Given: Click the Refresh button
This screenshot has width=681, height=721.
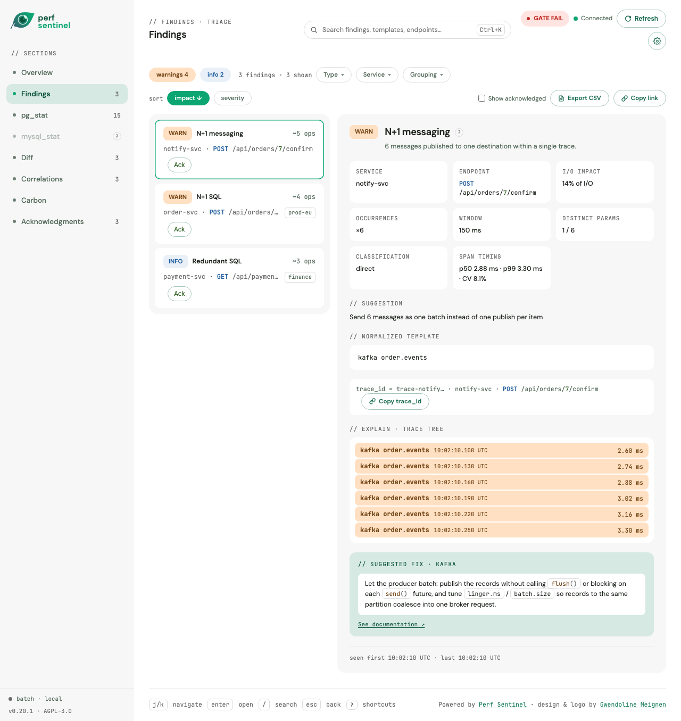Looking at the screenshot, I should click(x=641, y=19).
